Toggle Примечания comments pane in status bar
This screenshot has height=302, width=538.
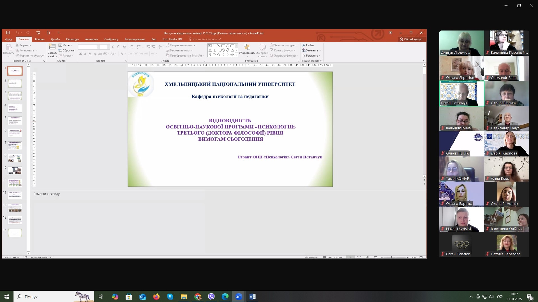point(333,257)
